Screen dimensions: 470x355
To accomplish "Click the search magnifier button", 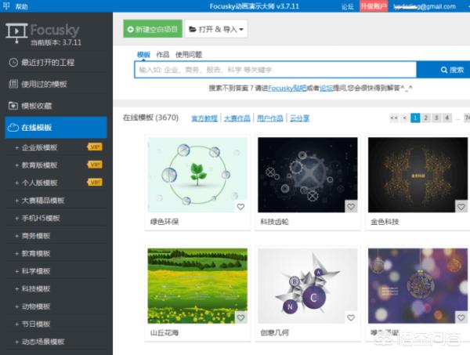I will click(x=443, y=70).
